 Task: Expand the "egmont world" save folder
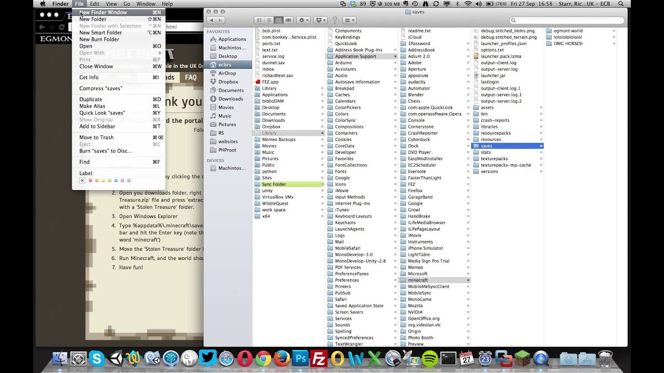point(614,31)
